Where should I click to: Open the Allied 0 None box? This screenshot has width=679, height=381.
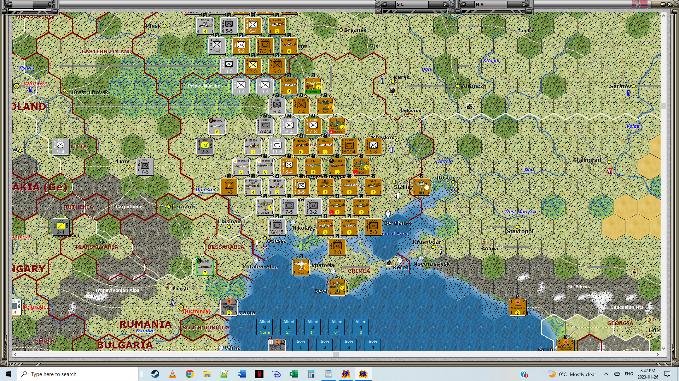pyautogui.click(x=265, y=327)
